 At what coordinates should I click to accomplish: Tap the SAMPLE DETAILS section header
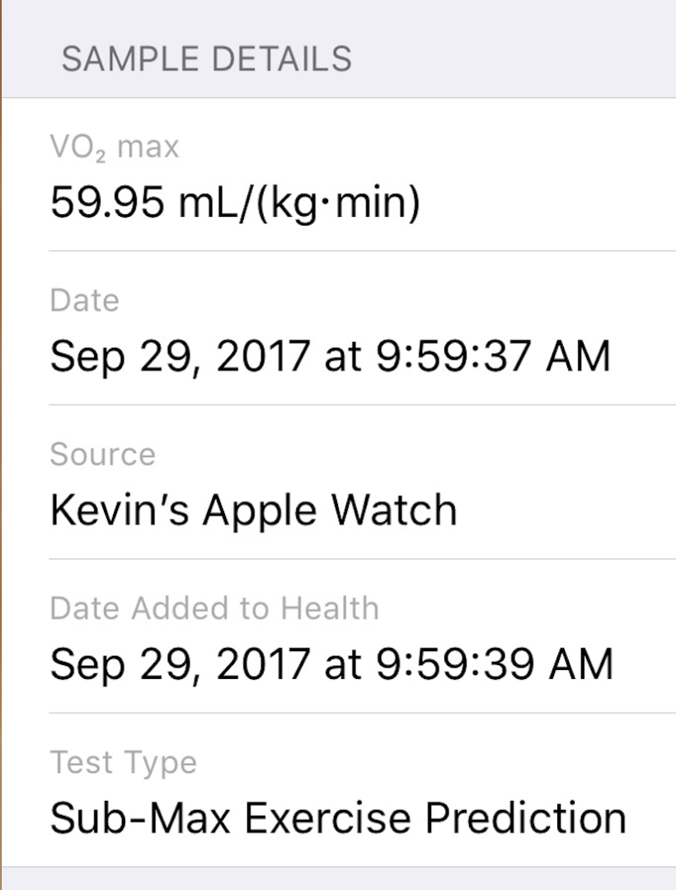(206, 59)
